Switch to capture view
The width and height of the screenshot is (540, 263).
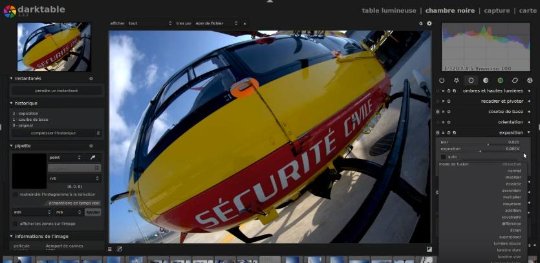click(x=497, y=11)
